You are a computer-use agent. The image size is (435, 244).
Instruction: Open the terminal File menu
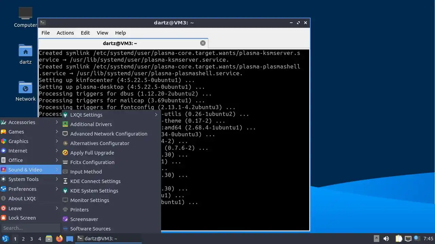[46, 33]
